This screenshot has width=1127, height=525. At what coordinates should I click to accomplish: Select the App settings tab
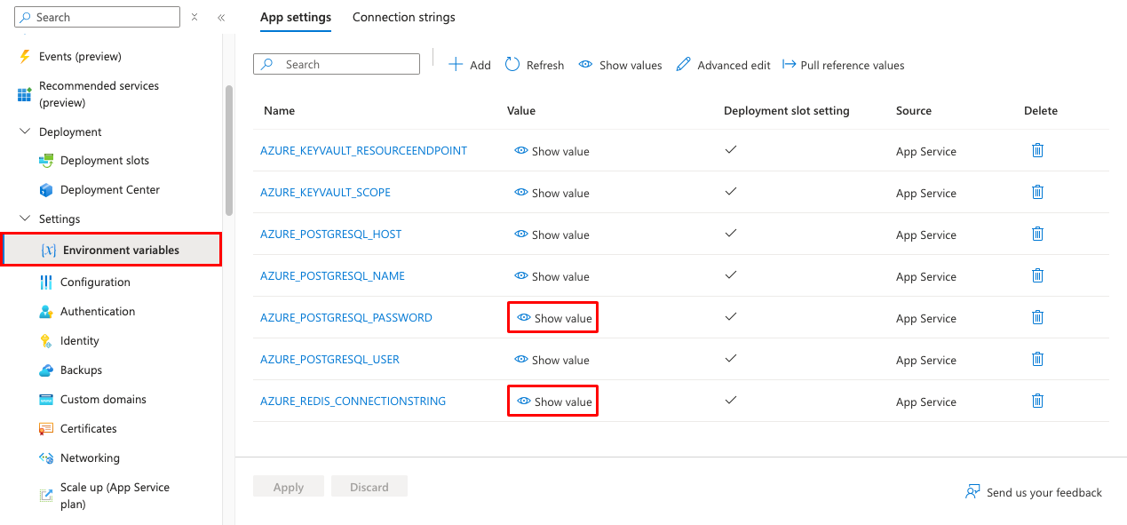pyautogui.click(x=296, y=17)
